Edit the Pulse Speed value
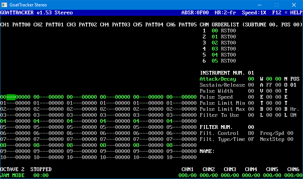This screenshot has height=179, width=303. coord(251,97)
